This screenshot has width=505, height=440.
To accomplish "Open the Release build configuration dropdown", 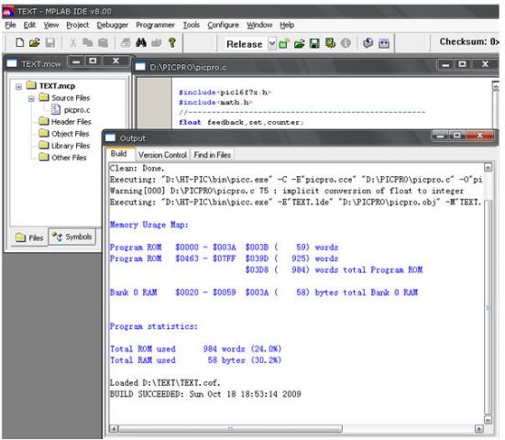I will coord(272,44).
